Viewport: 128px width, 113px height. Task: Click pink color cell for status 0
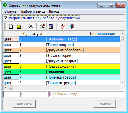coord(11,39)
